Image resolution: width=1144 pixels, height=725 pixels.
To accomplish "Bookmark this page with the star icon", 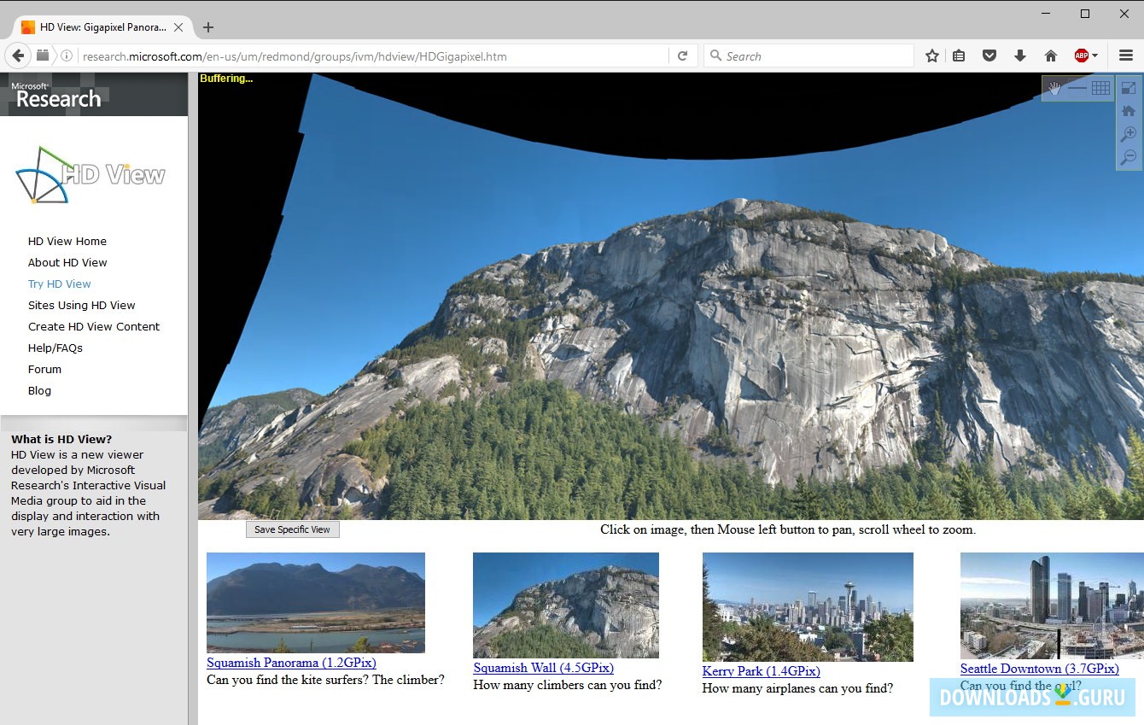I will 932,56.
